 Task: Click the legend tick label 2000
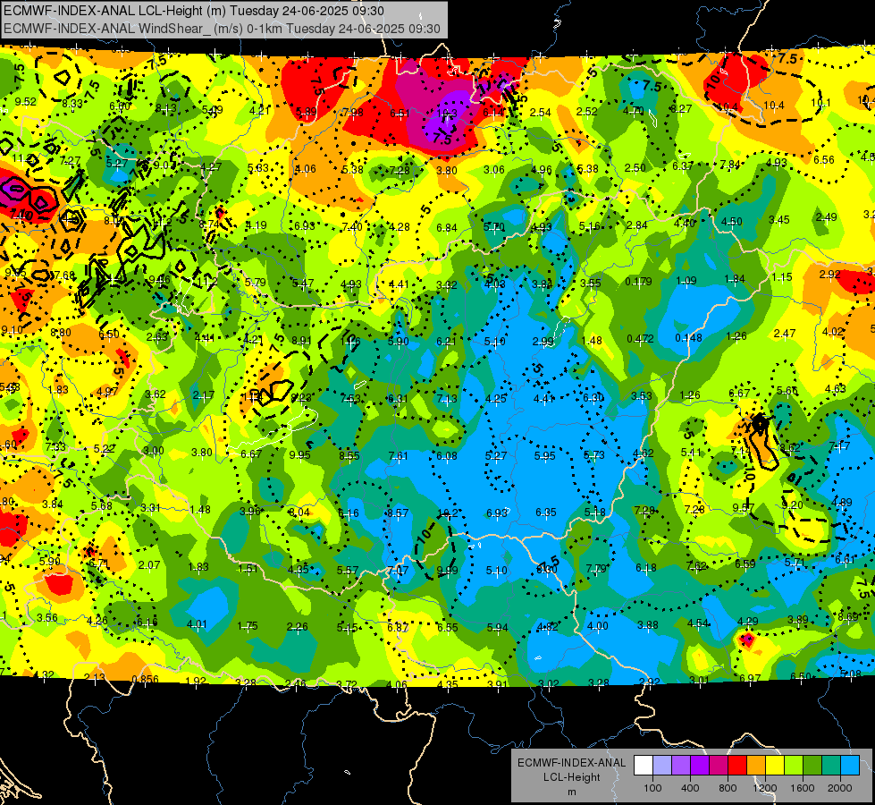pos(840,788)
